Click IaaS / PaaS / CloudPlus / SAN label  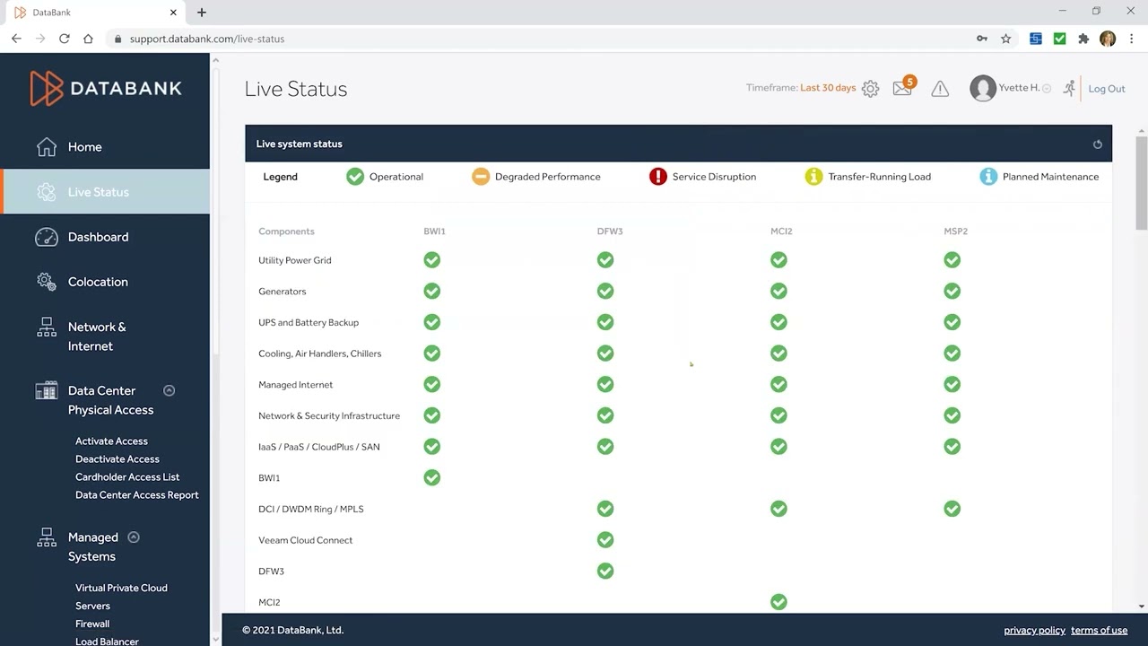point(319,447)
